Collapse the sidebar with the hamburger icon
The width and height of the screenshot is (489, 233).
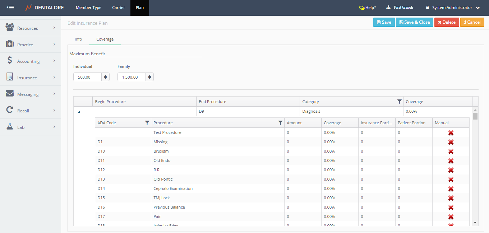pyautogui.click(x=10, y=8)
